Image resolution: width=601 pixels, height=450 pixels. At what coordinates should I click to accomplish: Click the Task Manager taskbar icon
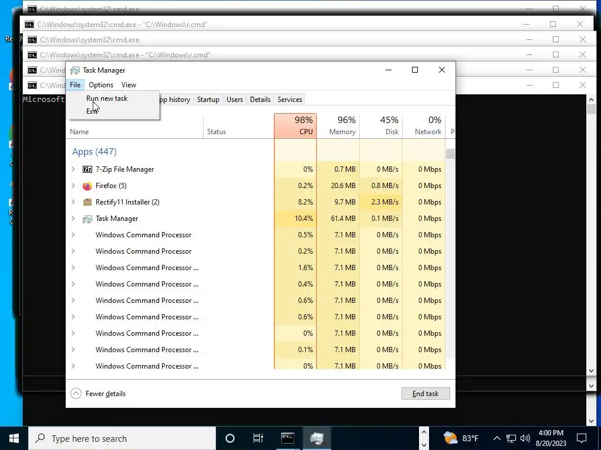[x=317, y=438]
